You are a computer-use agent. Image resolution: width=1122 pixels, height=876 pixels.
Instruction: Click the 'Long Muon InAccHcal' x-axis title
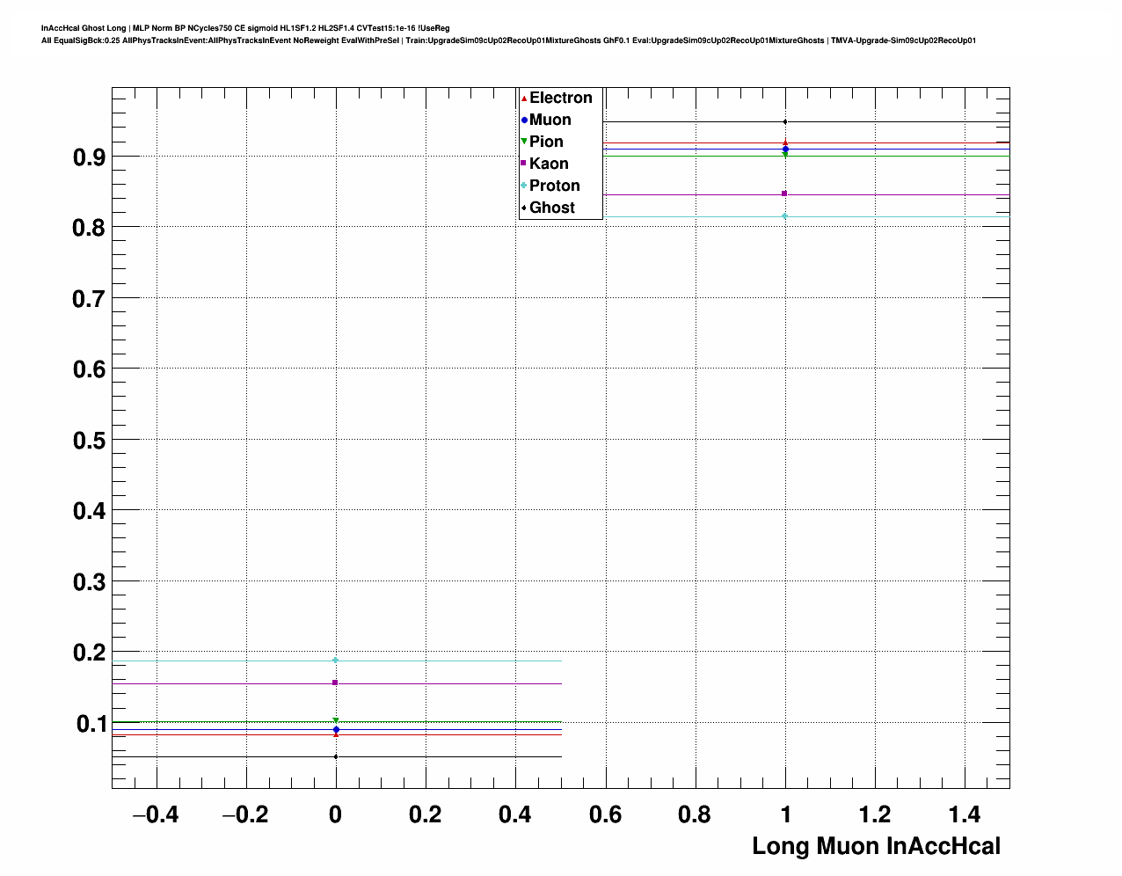(876, 846)
